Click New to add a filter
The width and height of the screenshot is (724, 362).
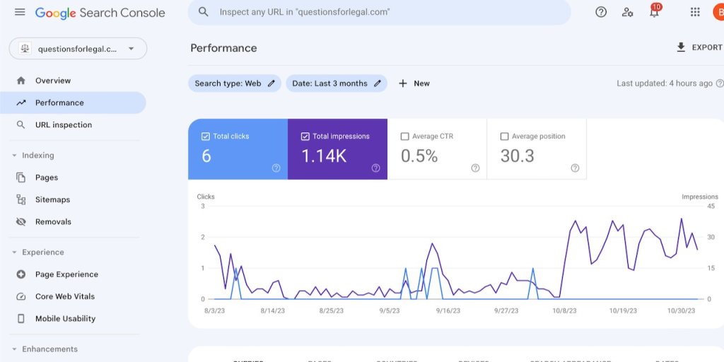(x=414, y=83)
